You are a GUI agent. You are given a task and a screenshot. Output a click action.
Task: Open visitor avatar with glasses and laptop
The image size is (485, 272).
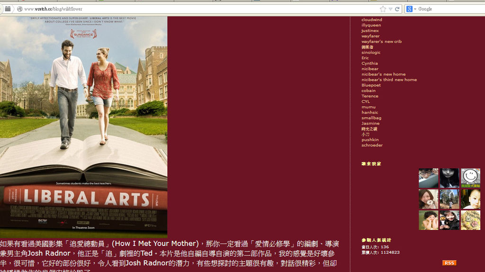(x=428, y=178)
